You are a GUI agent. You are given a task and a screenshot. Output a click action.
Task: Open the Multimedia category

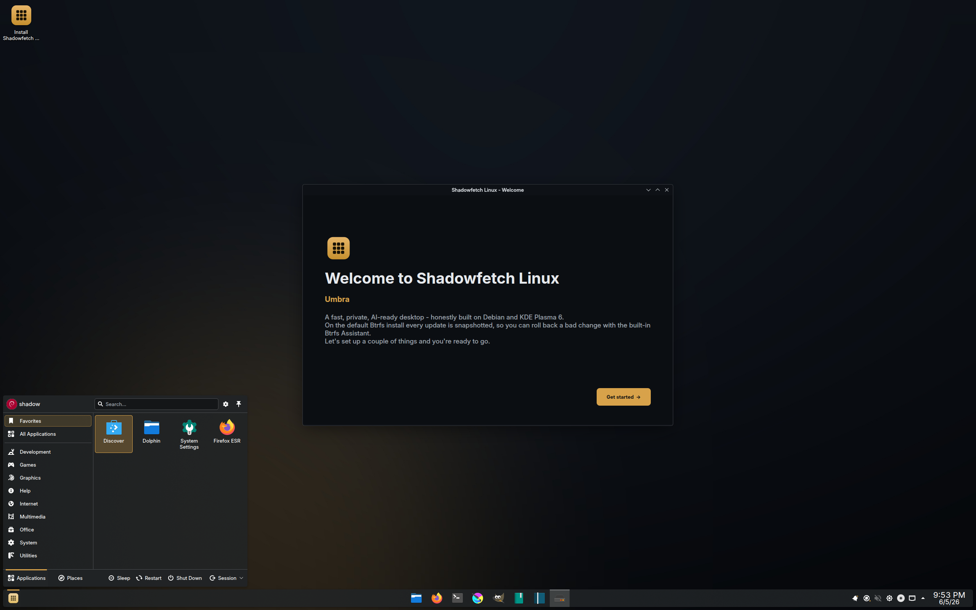click(48, 516)
